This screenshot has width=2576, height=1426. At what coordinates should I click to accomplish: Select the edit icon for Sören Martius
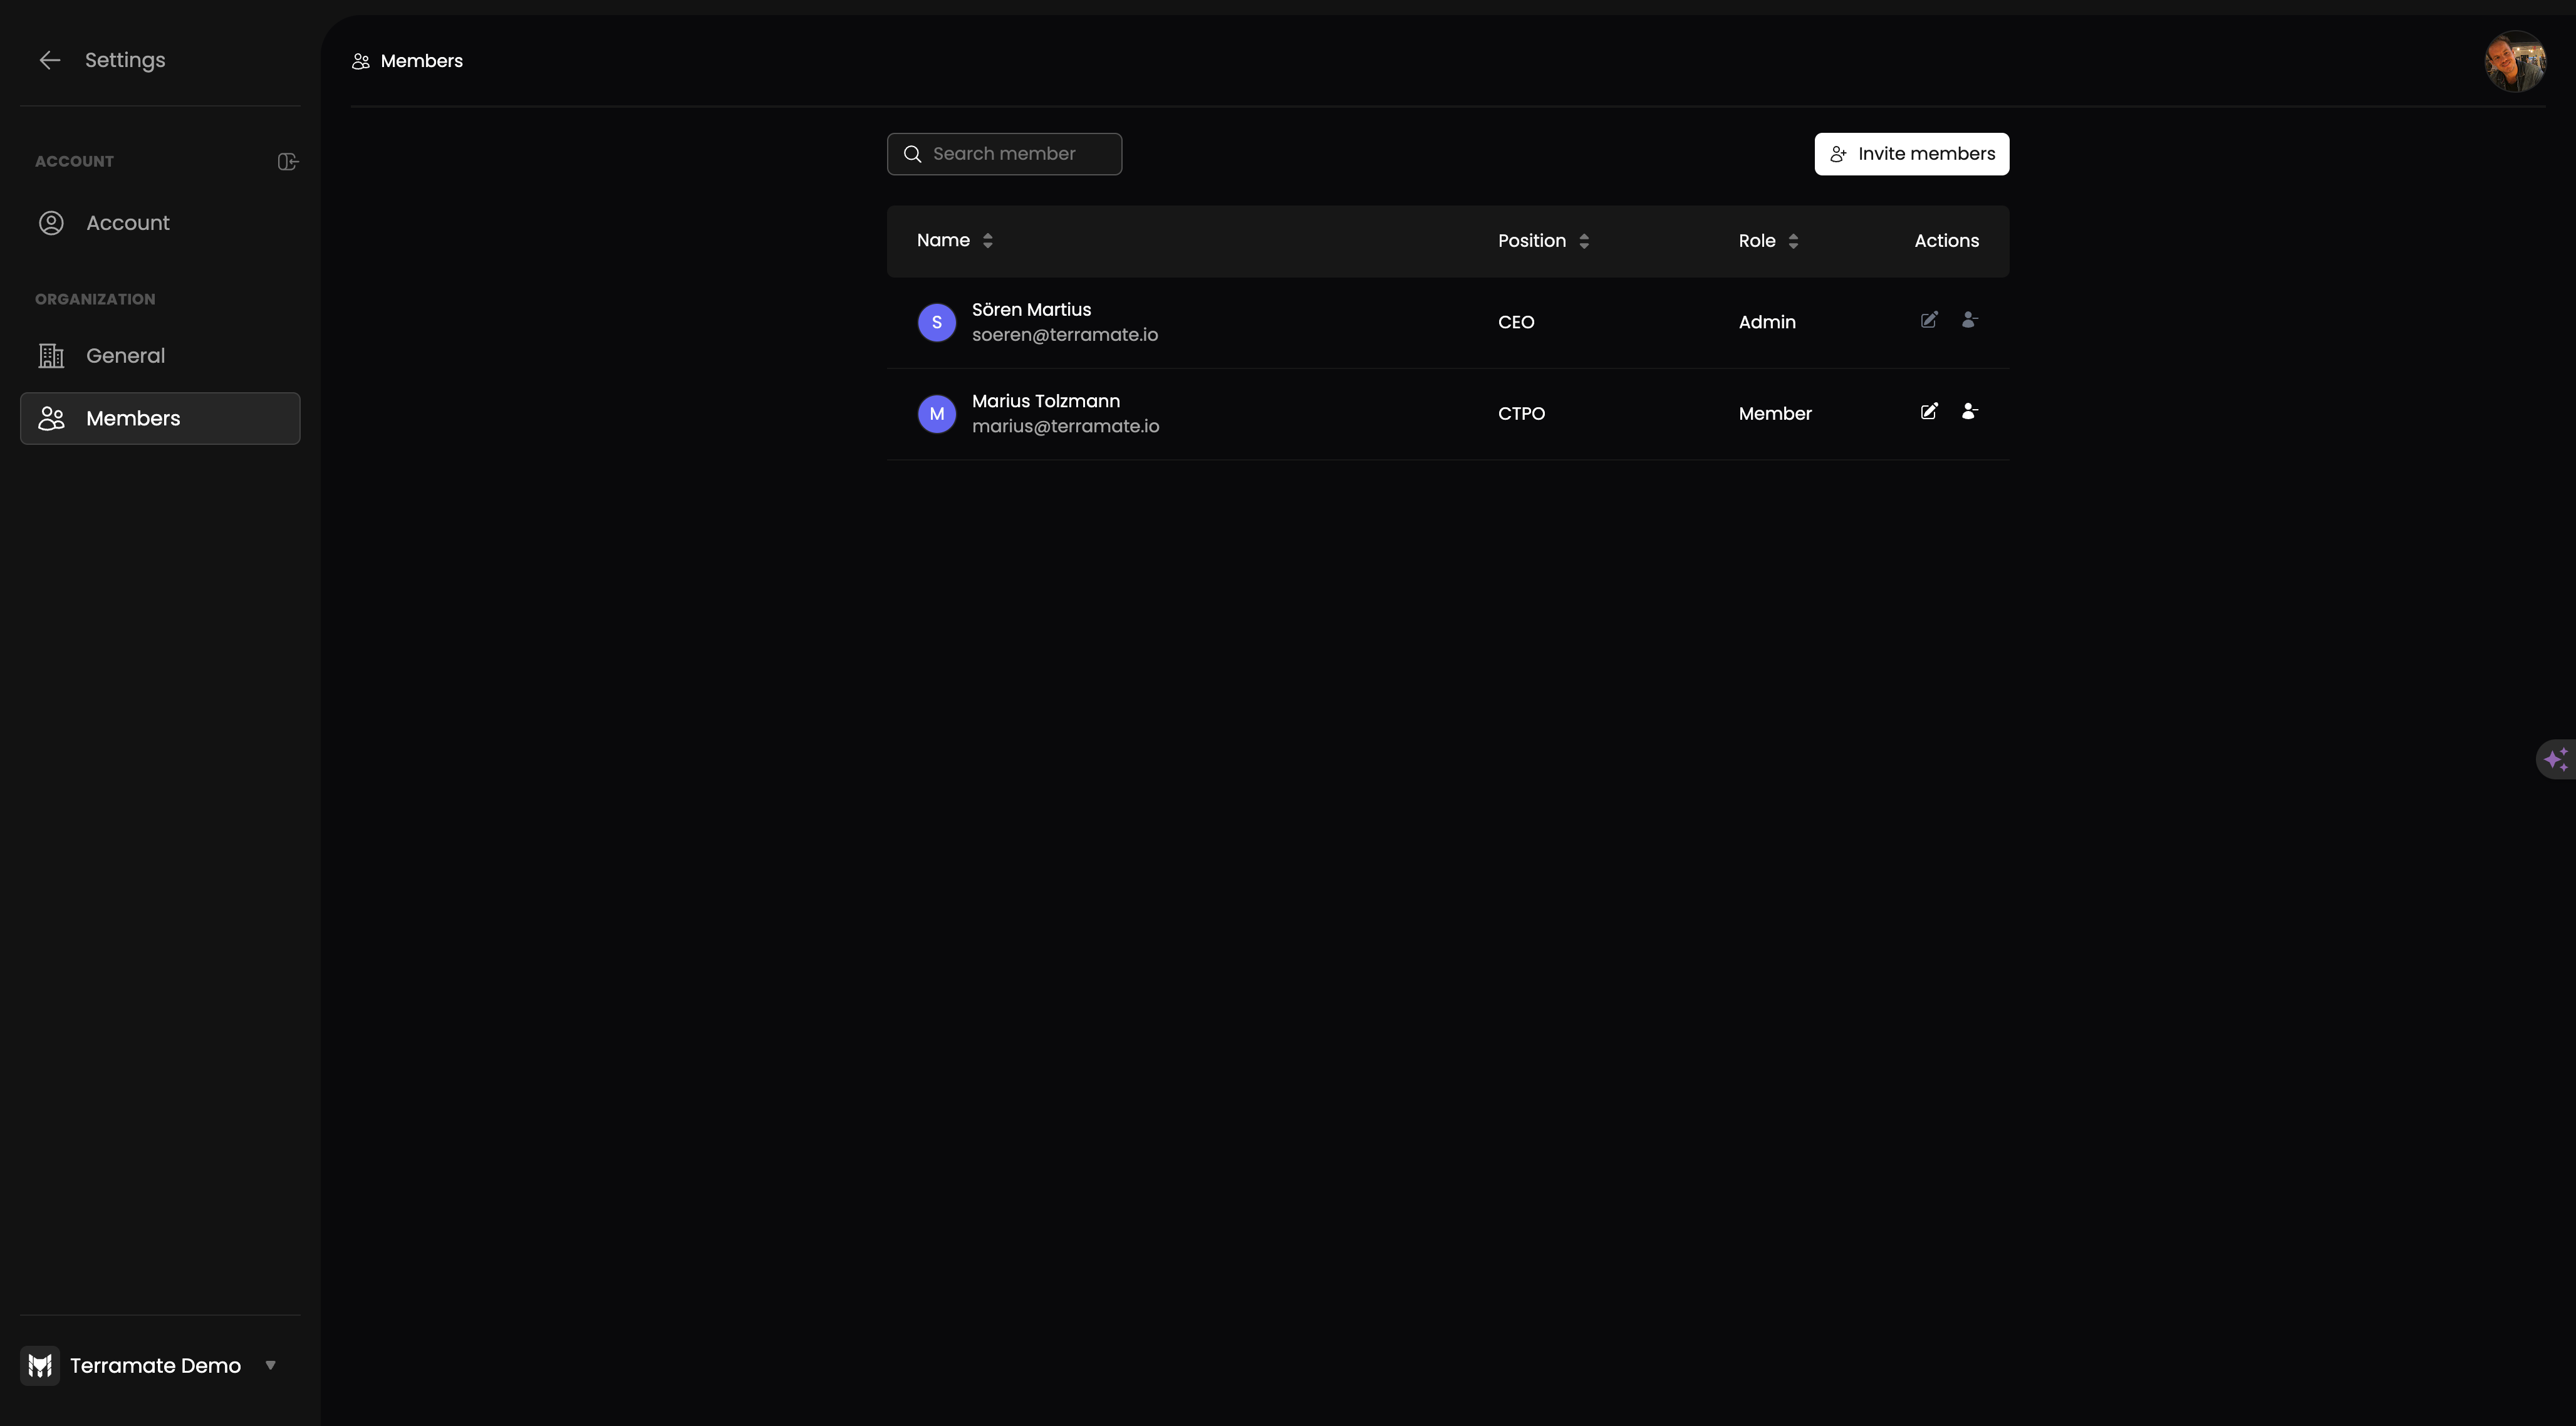(x=1929, y=320)
